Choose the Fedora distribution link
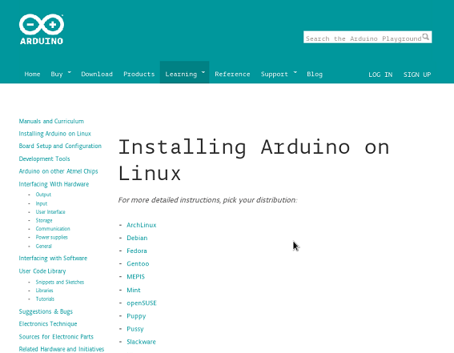 click(137, 251)
